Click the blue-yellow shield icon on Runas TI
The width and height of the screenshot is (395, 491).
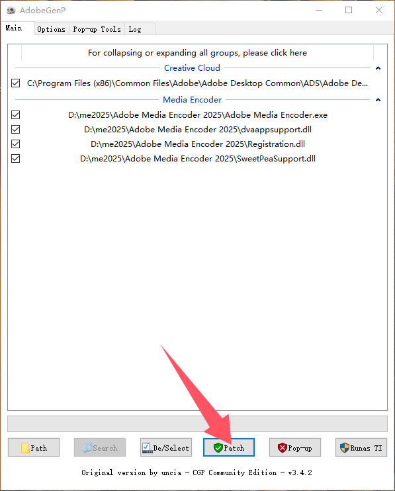[344, 448]
